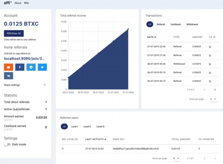The height and width of the screenshot is (164, 223).
Task: Open referred users Rows per page dropdown
Action: click(x=175, y=158)
